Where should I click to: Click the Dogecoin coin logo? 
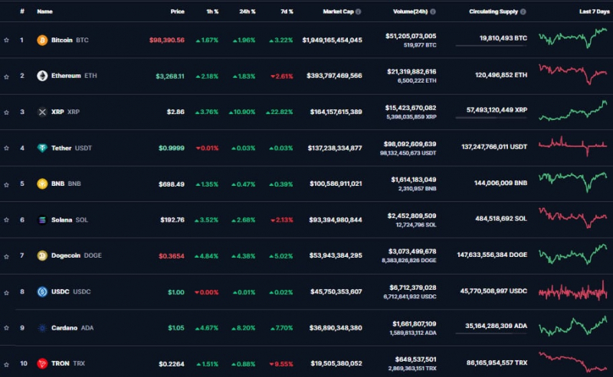42,255
